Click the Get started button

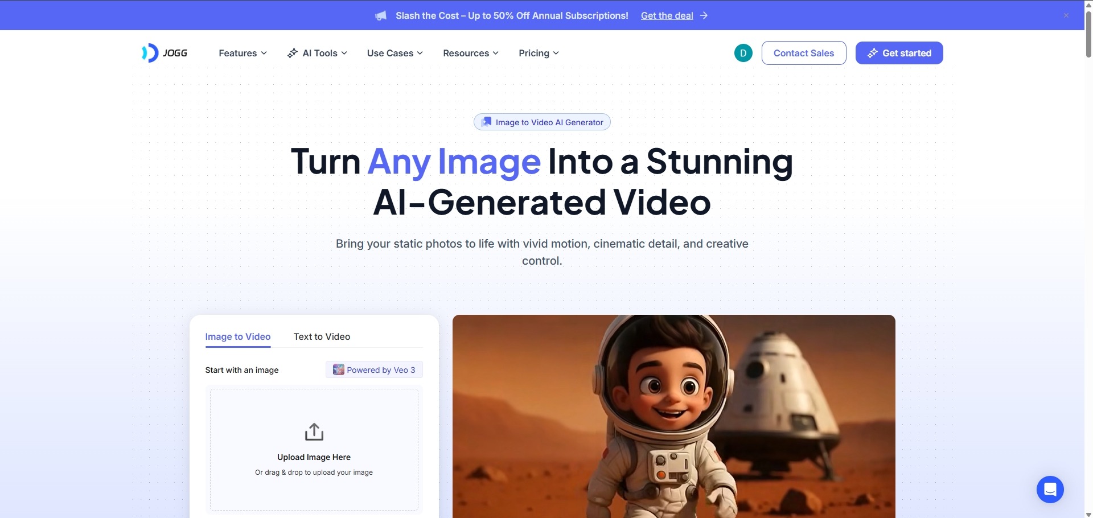point(899,53)
